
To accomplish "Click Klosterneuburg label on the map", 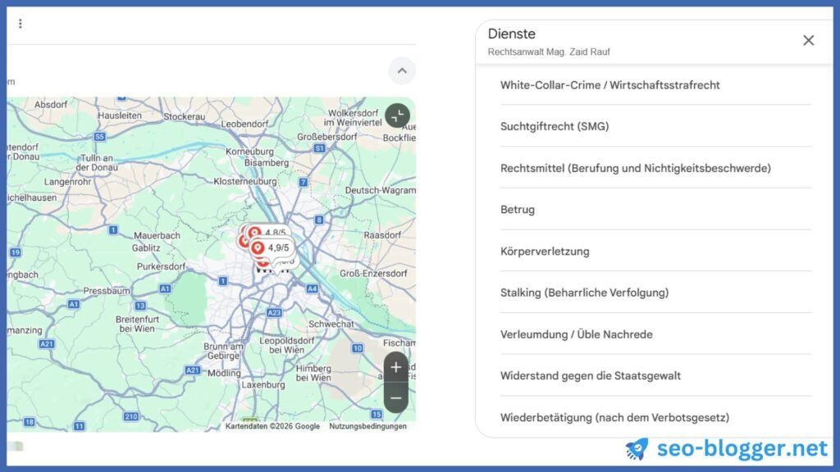I will (244, 181).
